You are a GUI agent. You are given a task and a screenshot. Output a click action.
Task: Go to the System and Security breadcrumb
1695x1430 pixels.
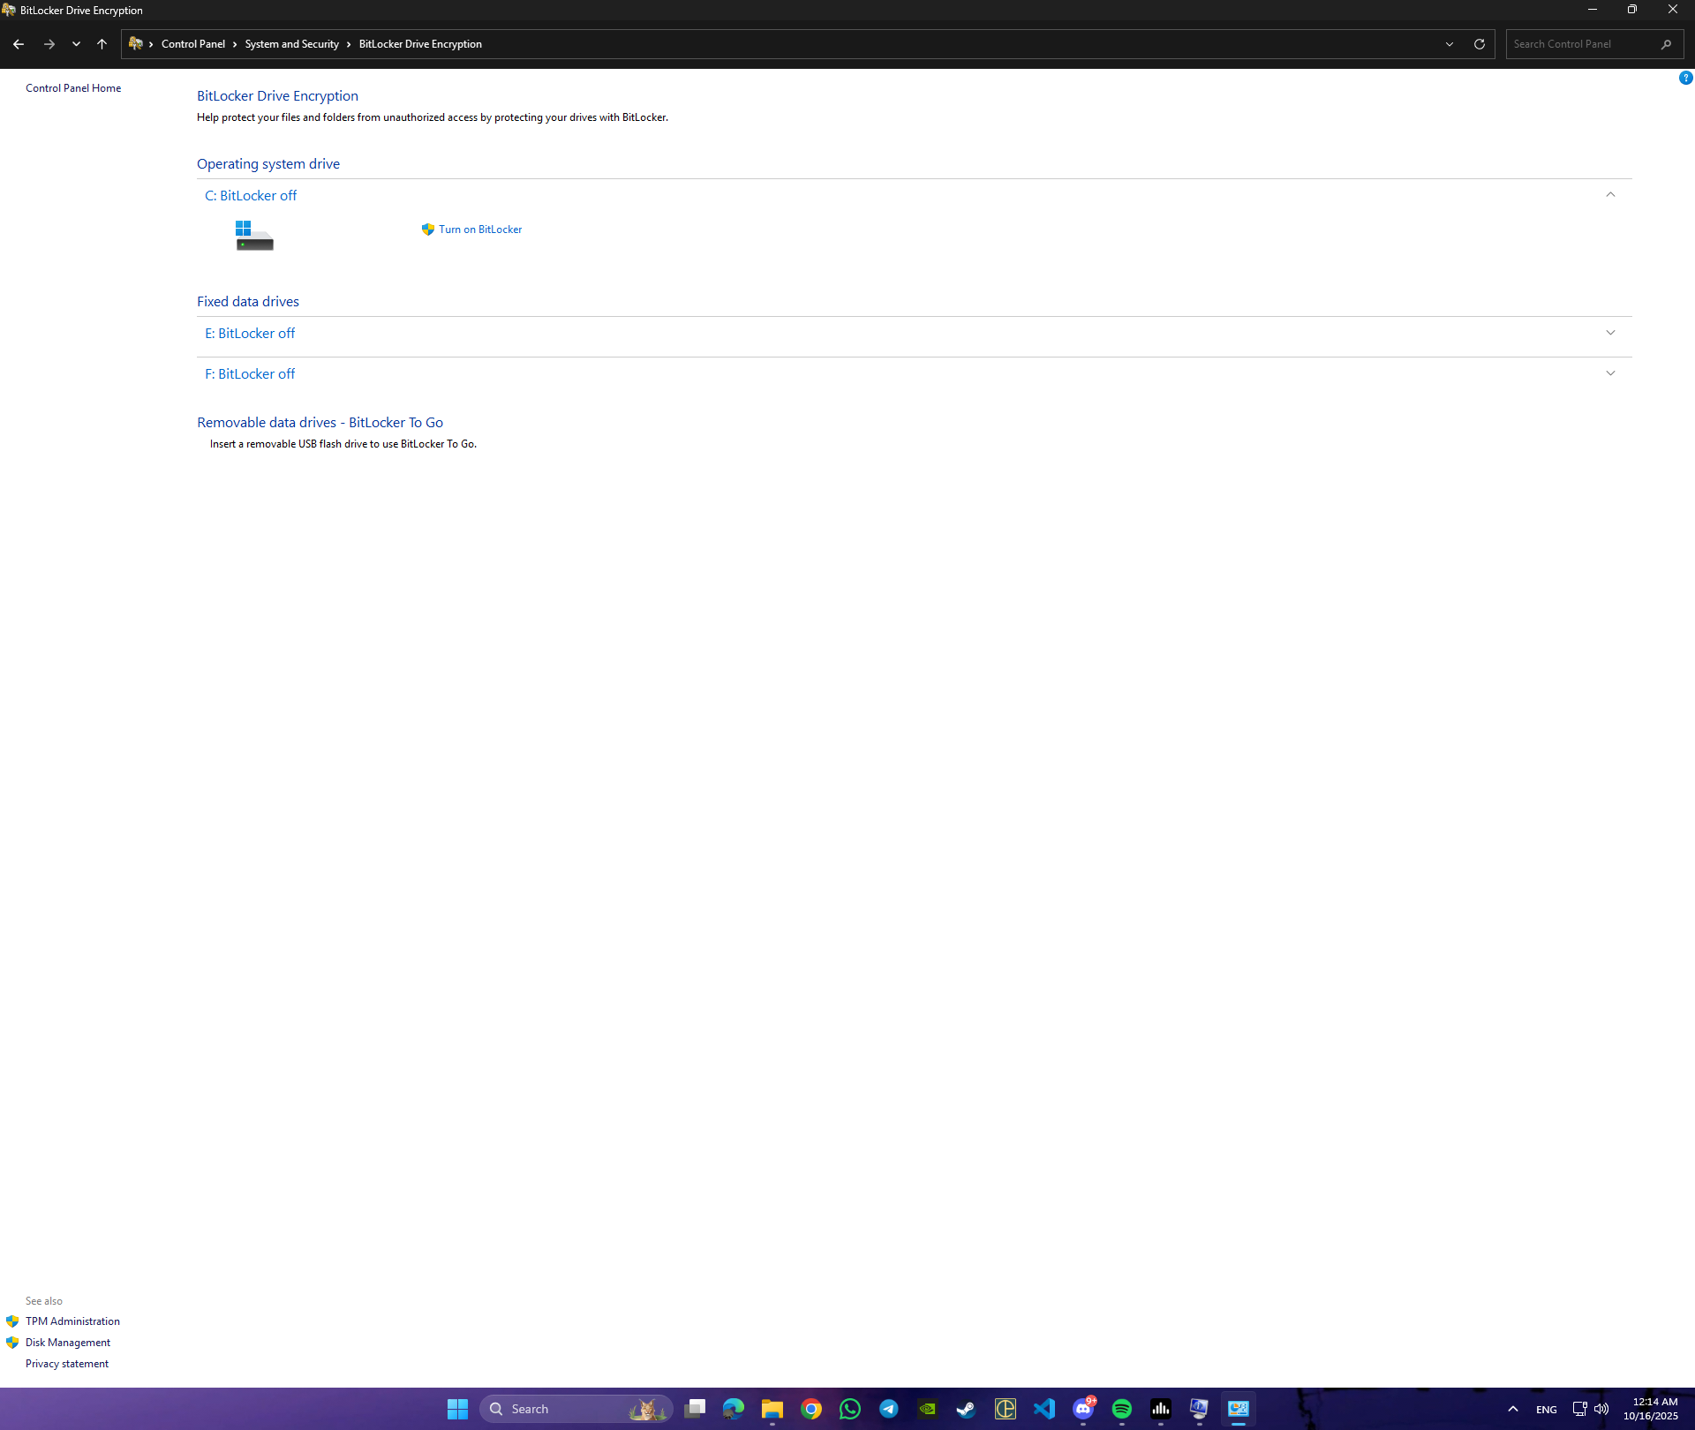(x=291, y=44)
